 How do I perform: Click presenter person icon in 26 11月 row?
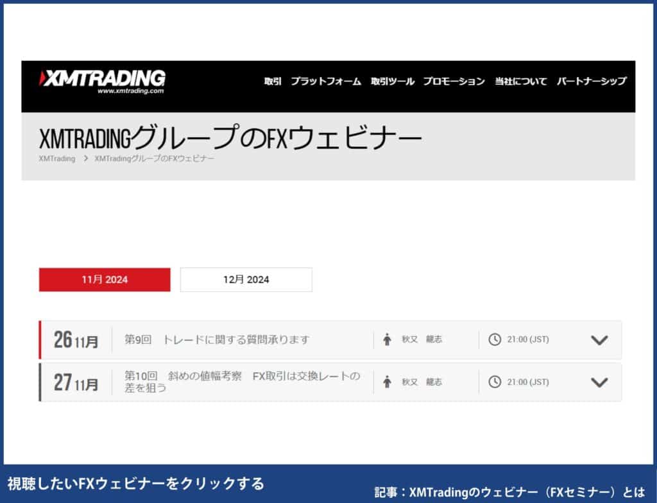(387, 339)
